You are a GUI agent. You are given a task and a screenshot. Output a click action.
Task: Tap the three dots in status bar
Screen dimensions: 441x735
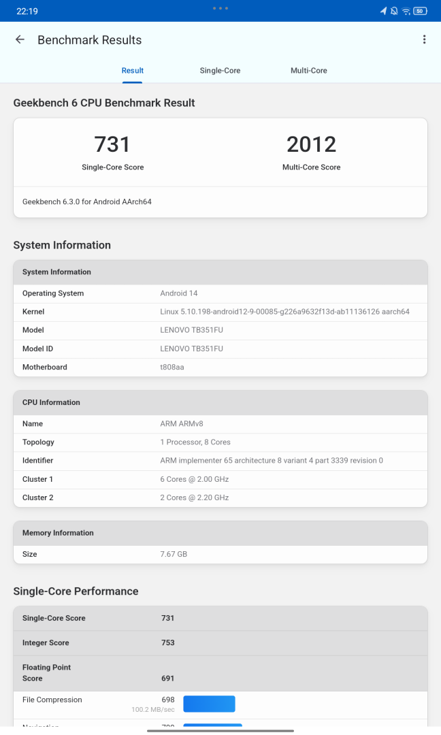220,8
